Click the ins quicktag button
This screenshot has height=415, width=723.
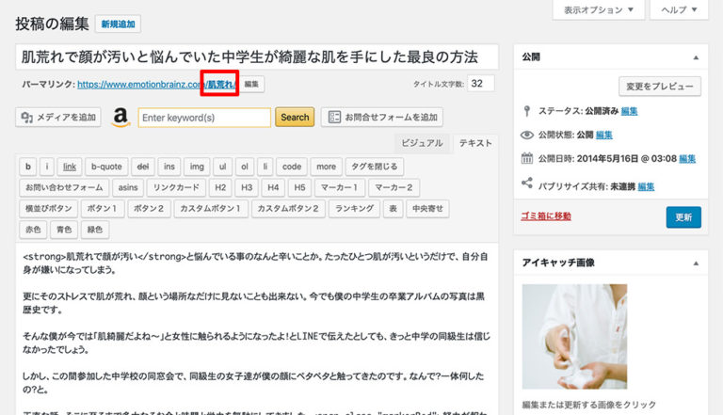pyautogui.click(x=169, y=167)
